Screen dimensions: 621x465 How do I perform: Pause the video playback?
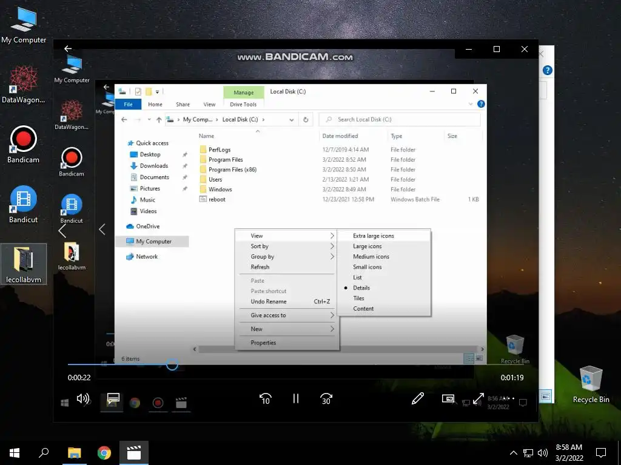click(x=295, y=398)
